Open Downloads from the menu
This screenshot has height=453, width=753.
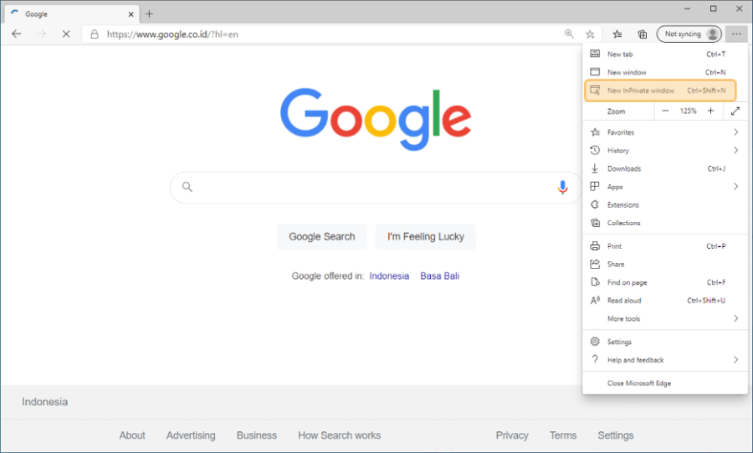coord(665,168)
